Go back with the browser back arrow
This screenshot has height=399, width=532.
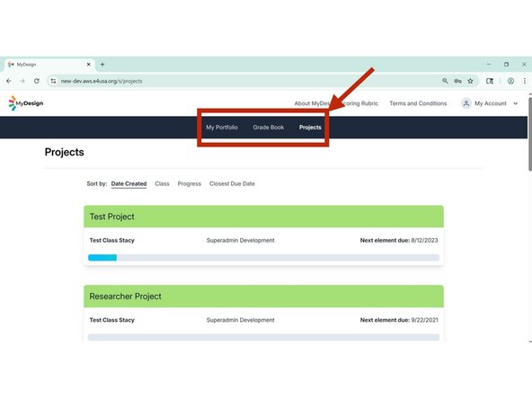click(x=9, y=81)
